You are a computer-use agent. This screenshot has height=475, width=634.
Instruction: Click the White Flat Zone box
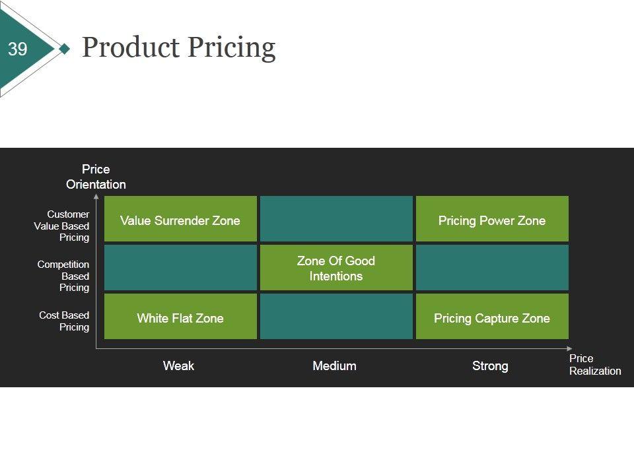click(x=180, y=317)
